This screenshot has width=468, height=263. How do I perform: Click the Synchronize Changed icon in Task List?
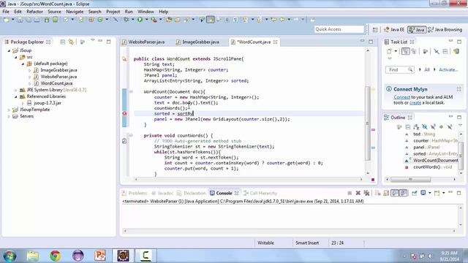click(456, 51)
